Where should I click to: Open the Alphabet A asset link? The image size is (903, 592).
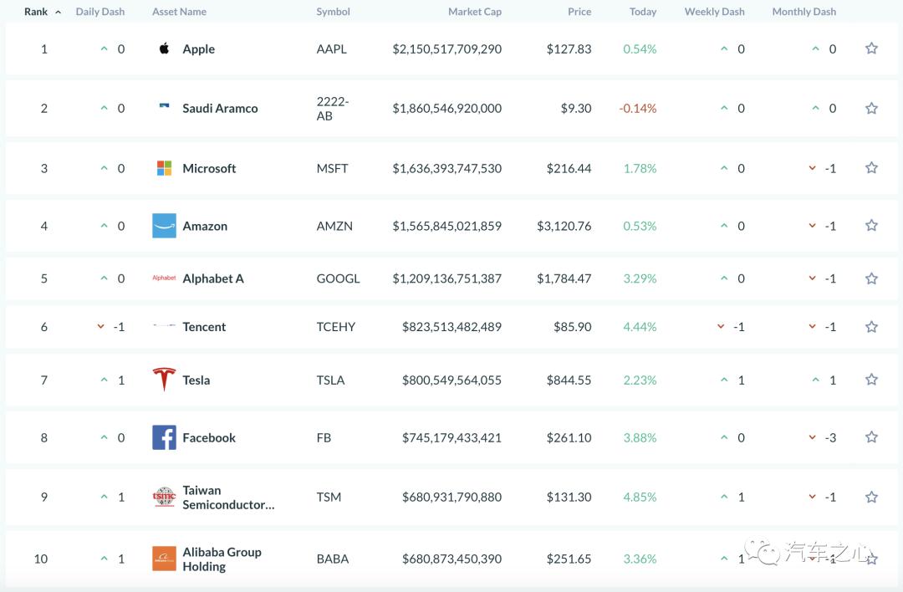[x=213, y=278]
